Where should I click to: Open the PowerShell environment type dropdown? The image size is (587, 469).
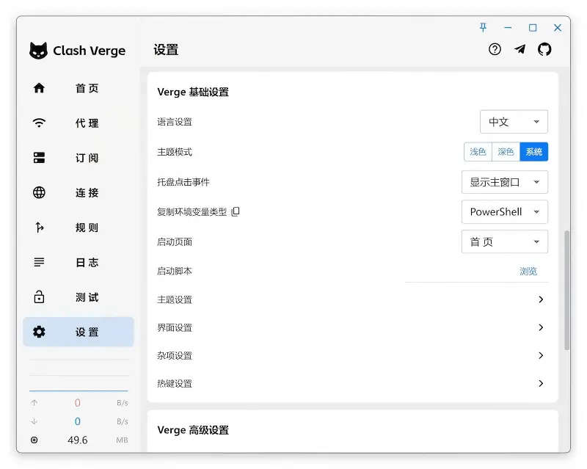(x=505, y=211)
